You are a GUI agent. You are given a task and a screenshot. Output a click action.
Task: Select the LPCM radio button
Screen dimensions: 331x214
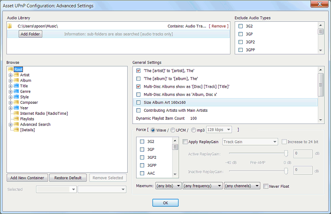173,130
